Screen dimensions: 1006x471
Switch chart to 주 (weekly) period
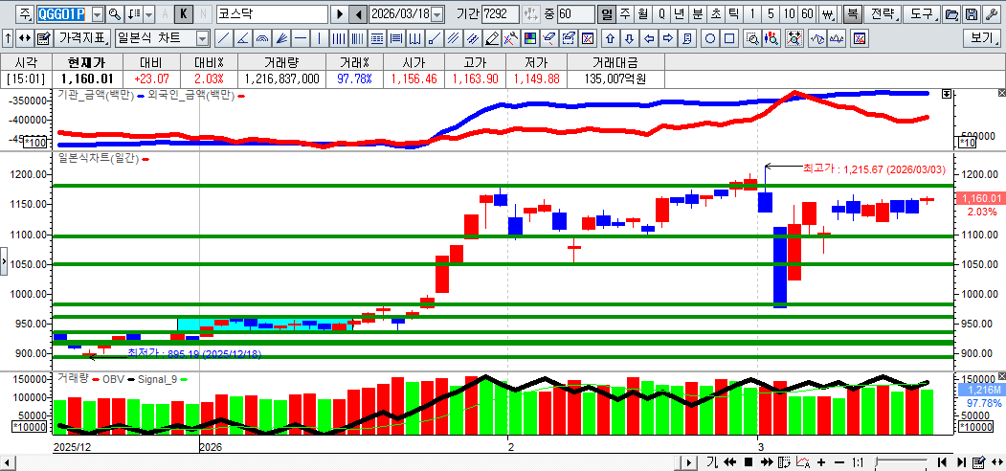pyautogui.click(x=624, y=14)
